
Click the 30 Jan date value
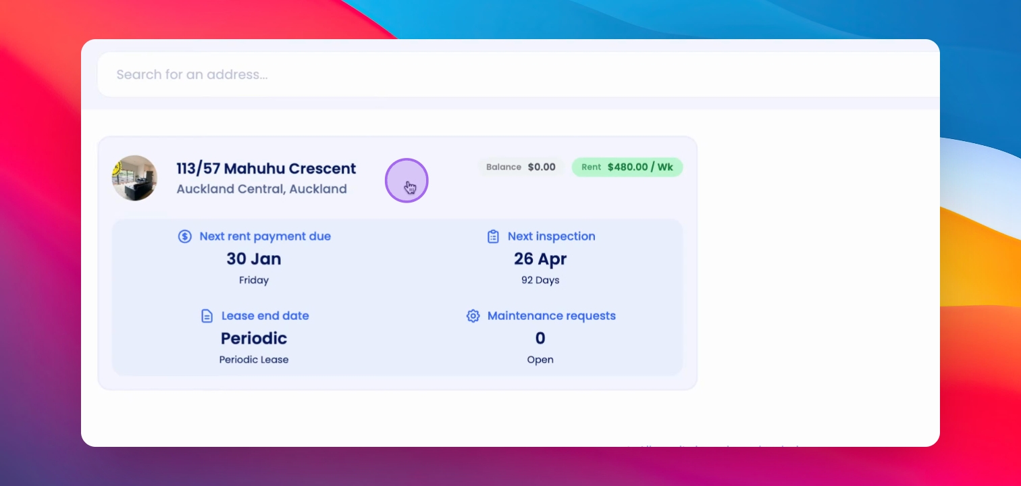coord(254,259)
